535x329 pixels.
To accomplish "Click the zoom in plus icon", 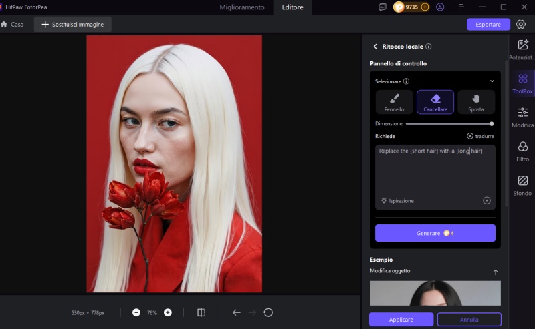I will [168, 312].
